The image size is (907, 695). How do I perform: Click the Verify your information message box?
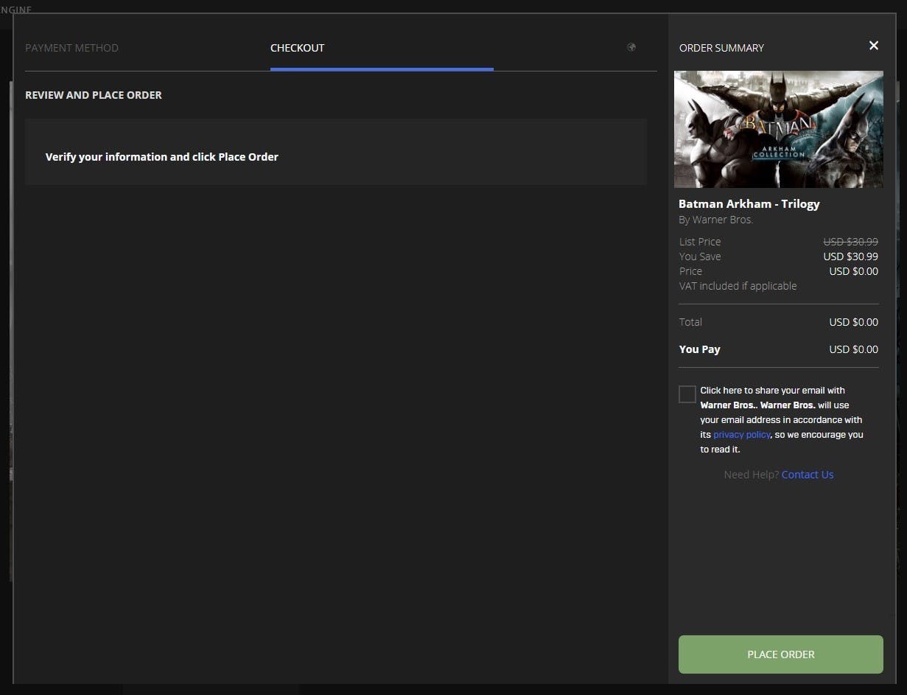coord(335,152)
